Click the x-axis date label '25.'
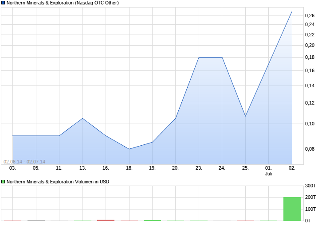 [245, 168]
